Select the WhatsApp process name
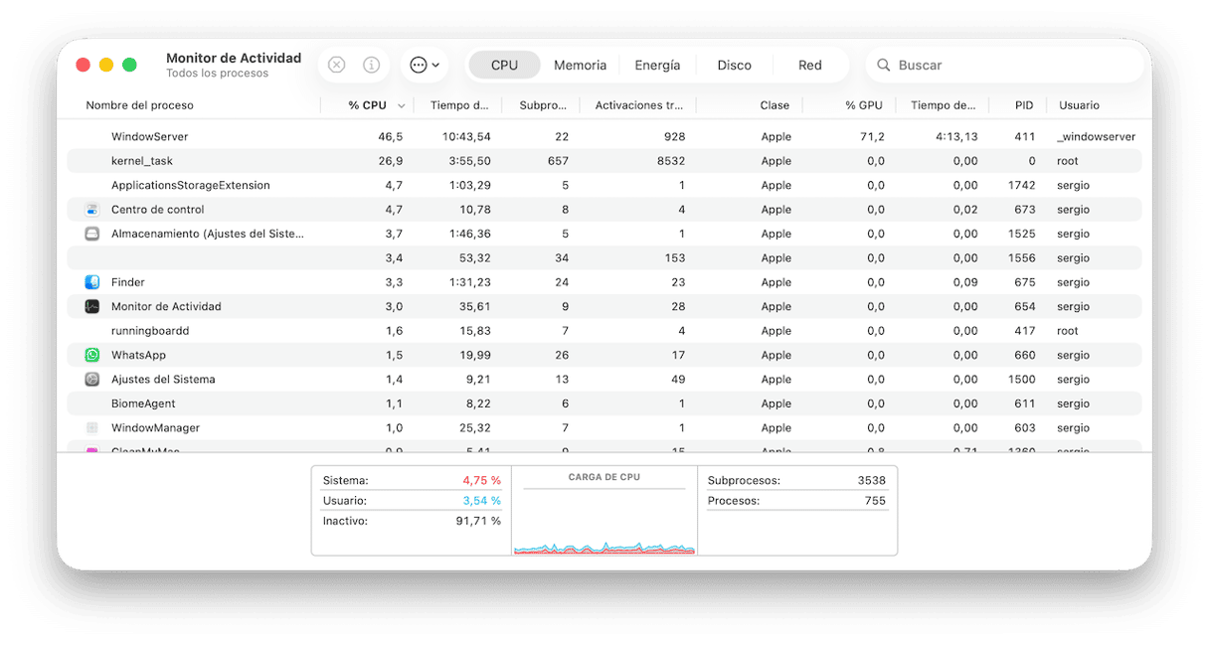The image size is (1209, 645). pos(138,355)
